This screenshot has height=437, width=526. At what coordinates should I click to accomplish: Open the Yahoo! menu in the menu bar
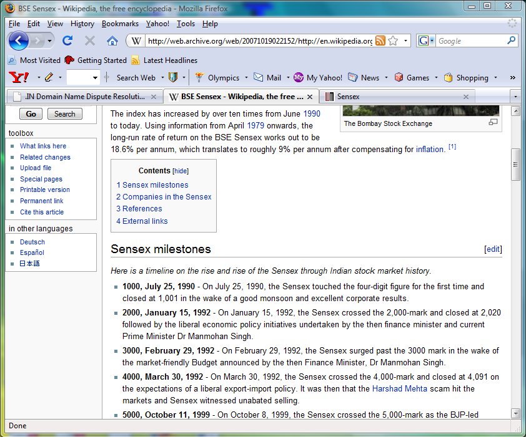[157, 24]
